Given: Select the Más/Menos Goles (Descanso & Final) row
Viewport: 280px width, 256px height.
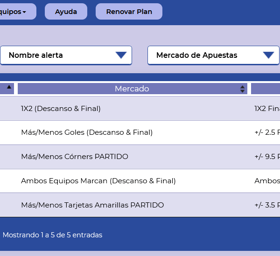Looking at the screenshot, I should 87,132.
